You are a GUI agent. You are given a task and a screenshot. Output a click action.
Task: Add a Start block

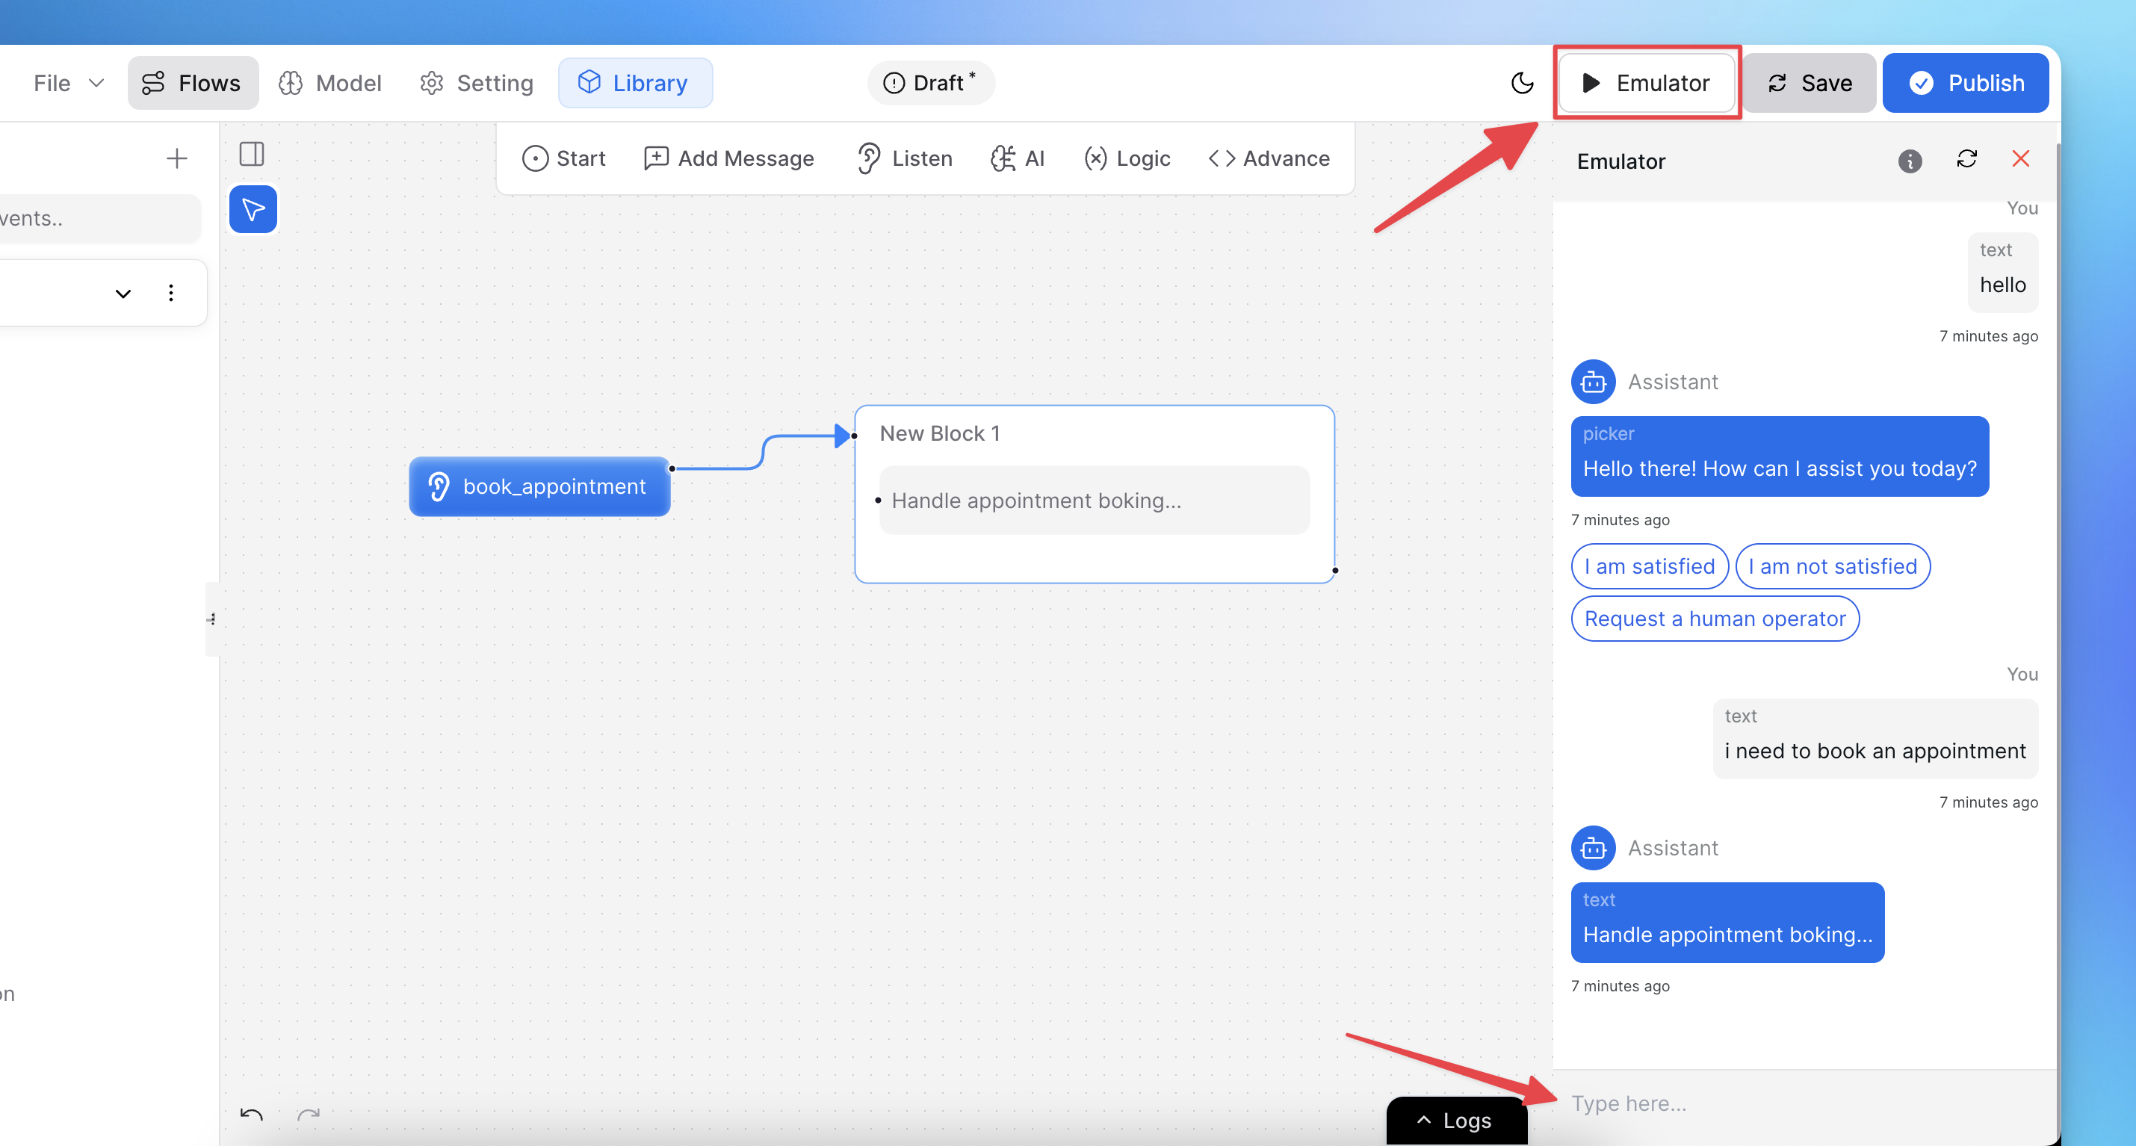point(565,158)
